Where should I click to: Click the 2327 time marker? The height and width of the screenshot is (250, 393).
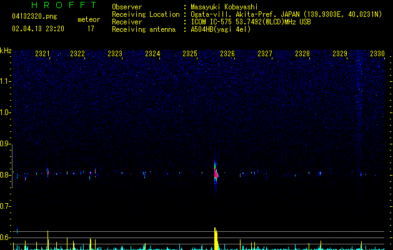265,54
